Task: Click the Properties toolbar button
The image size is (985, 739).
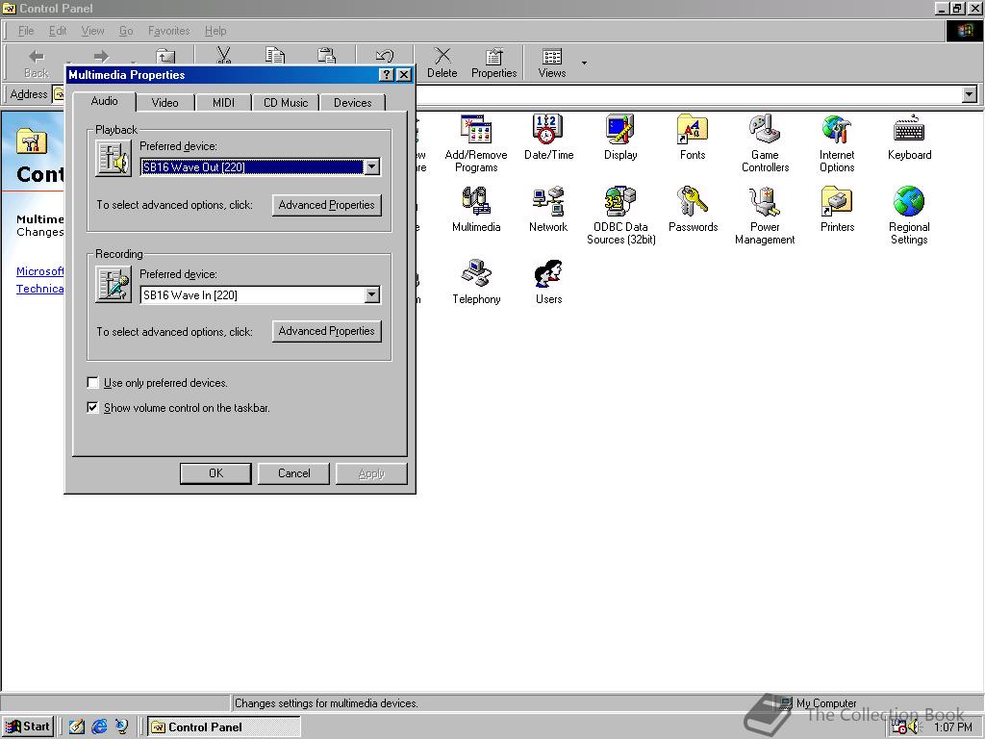Action: point(493,64)
